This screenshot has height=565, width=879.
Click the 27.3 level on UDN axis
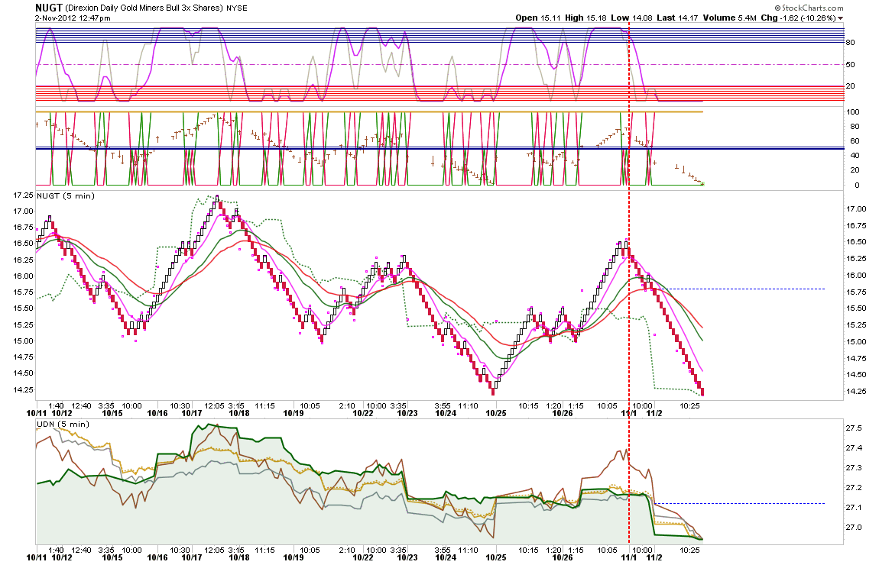point(854,468)
